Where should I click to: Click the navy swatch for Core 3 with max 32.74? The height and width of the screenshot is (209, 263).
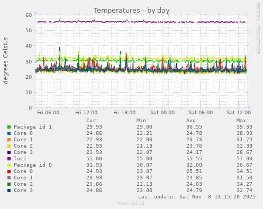9,190
